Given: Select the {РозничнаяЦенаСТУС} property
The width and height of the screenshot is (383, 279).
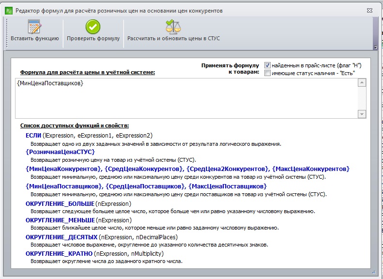Looking at the screenshot, I should click(x=60, y=152).
